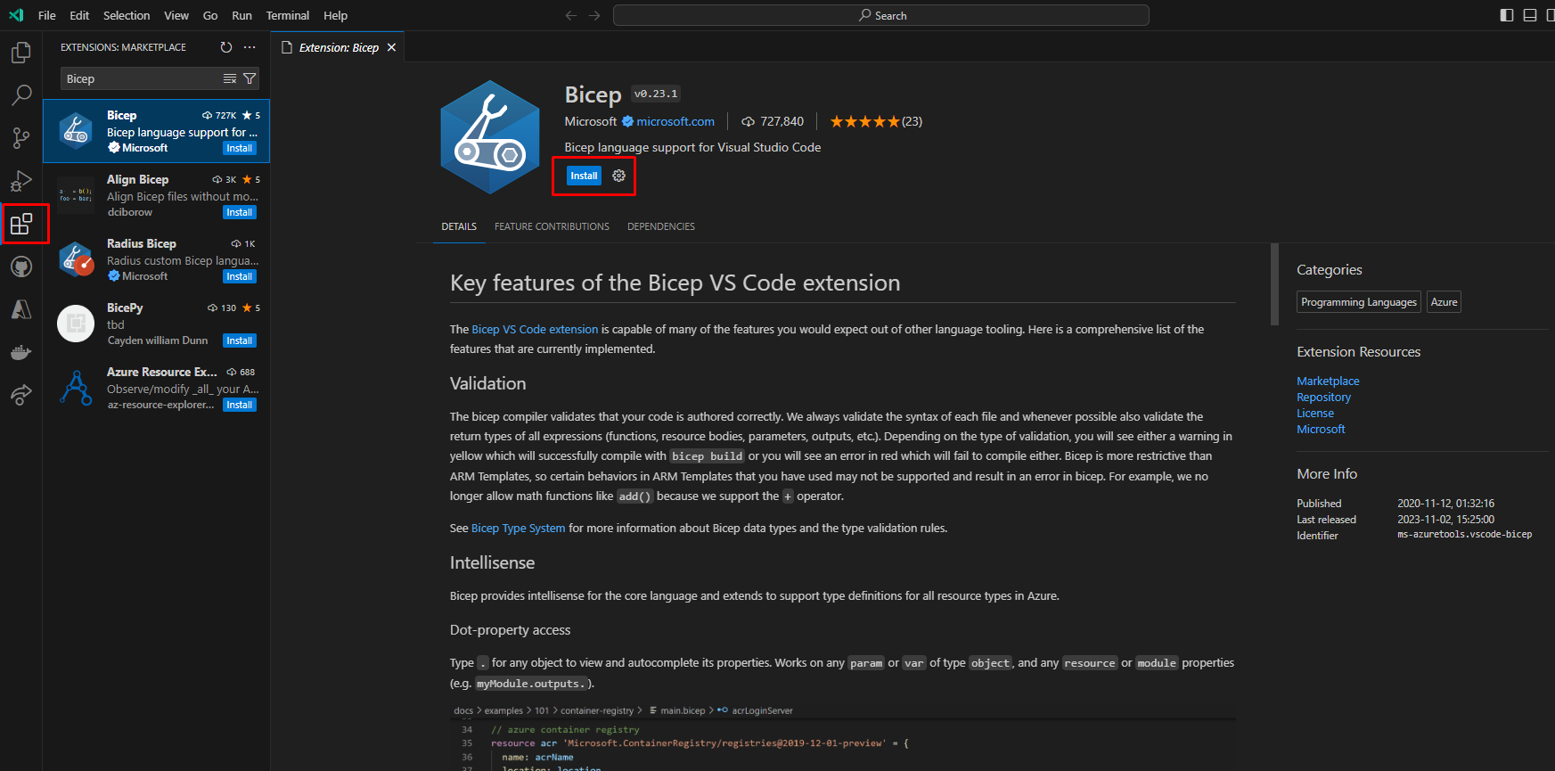1555x771 pixels.
Task: Open the Edit menu
Action: coord(79,15)
